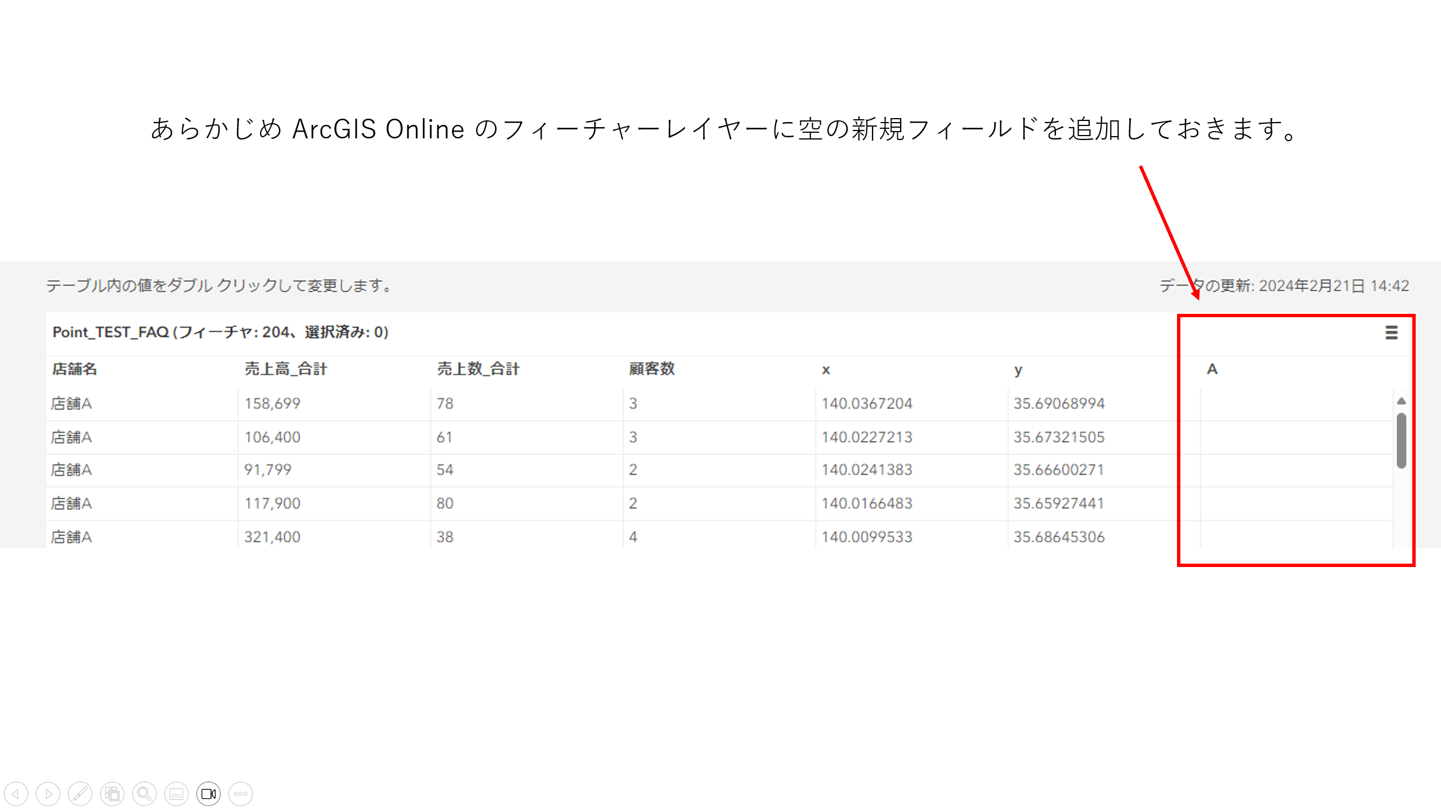1441x810 pixels.
Task: Click the table vertical scrollbar thumb
Action: [1401, 440]
